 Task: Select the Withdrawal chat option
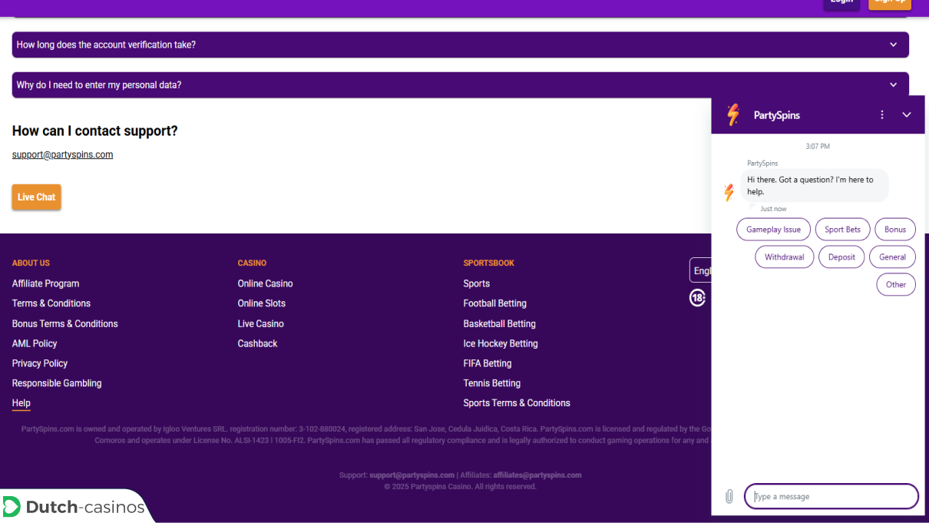785,257
